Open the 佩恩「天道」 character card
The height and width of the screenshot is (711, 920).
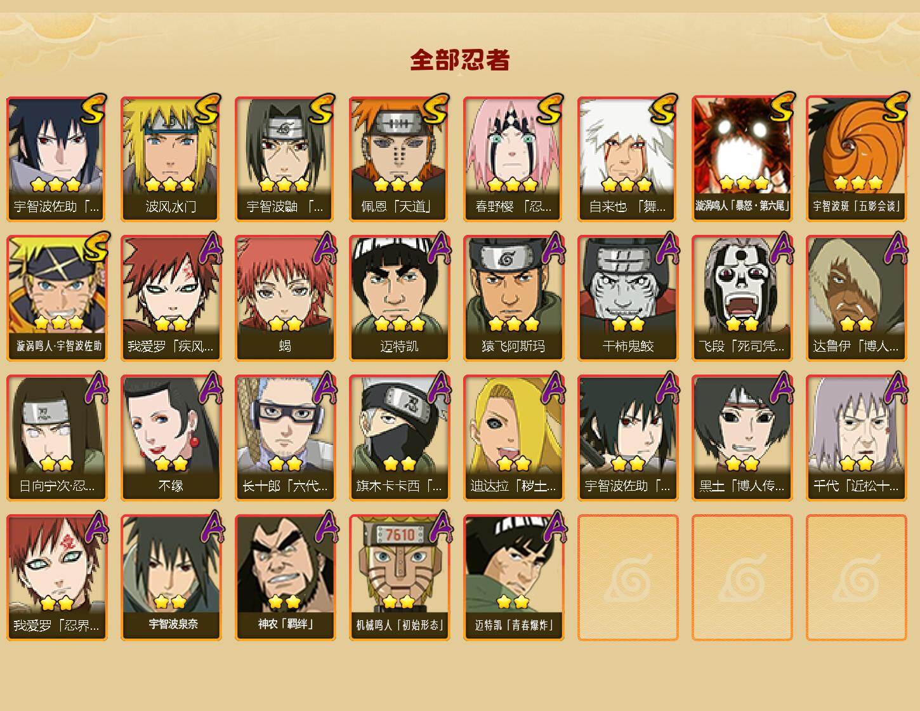(x=399, y=159)
